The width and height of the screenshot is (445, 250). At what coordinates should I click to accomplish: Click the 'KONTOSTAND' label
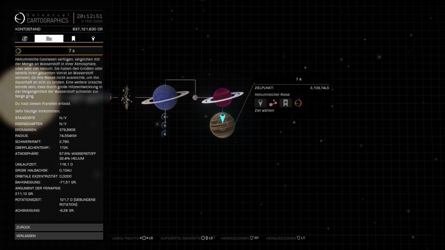tap(28, 29)
